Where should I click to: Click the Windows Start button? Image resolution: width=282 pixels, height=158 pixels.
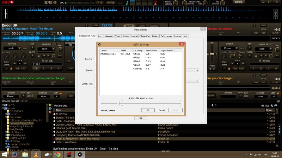click(x=4, y=154)
